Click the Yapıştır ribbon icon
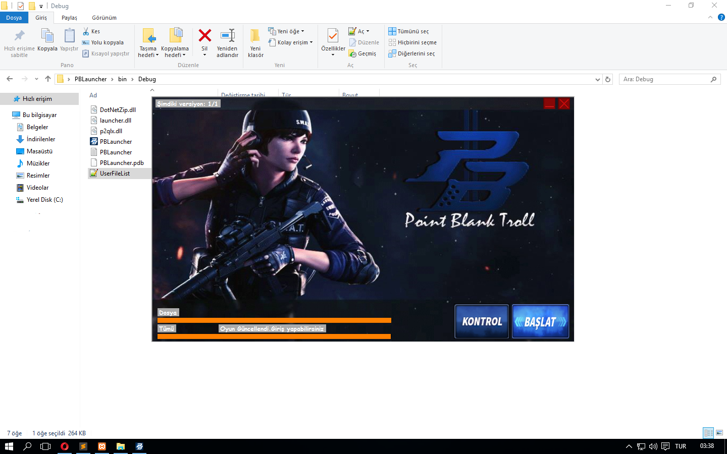Viewport: 727px width, 454px height. (69, 36)
